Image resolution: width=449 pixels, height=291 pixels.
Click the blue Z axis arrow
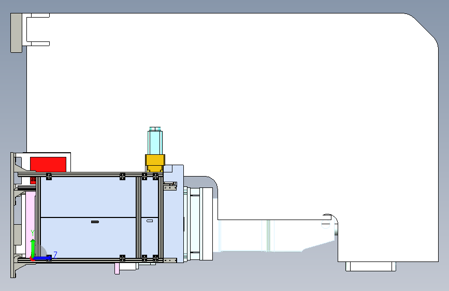point(42,258)
